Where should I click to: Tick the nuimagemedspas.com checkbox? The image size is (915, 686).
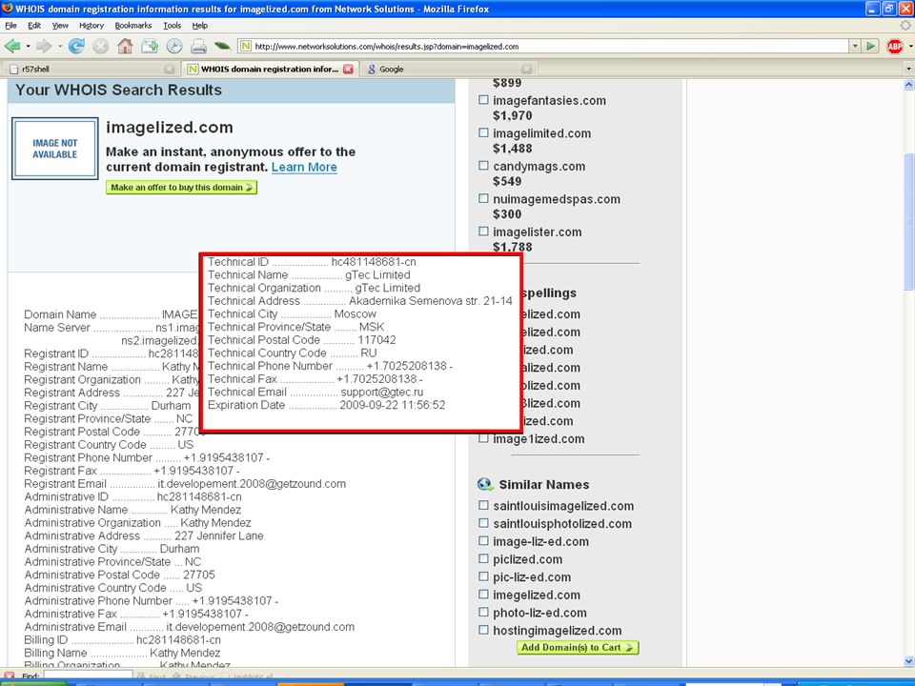point(483,198)
